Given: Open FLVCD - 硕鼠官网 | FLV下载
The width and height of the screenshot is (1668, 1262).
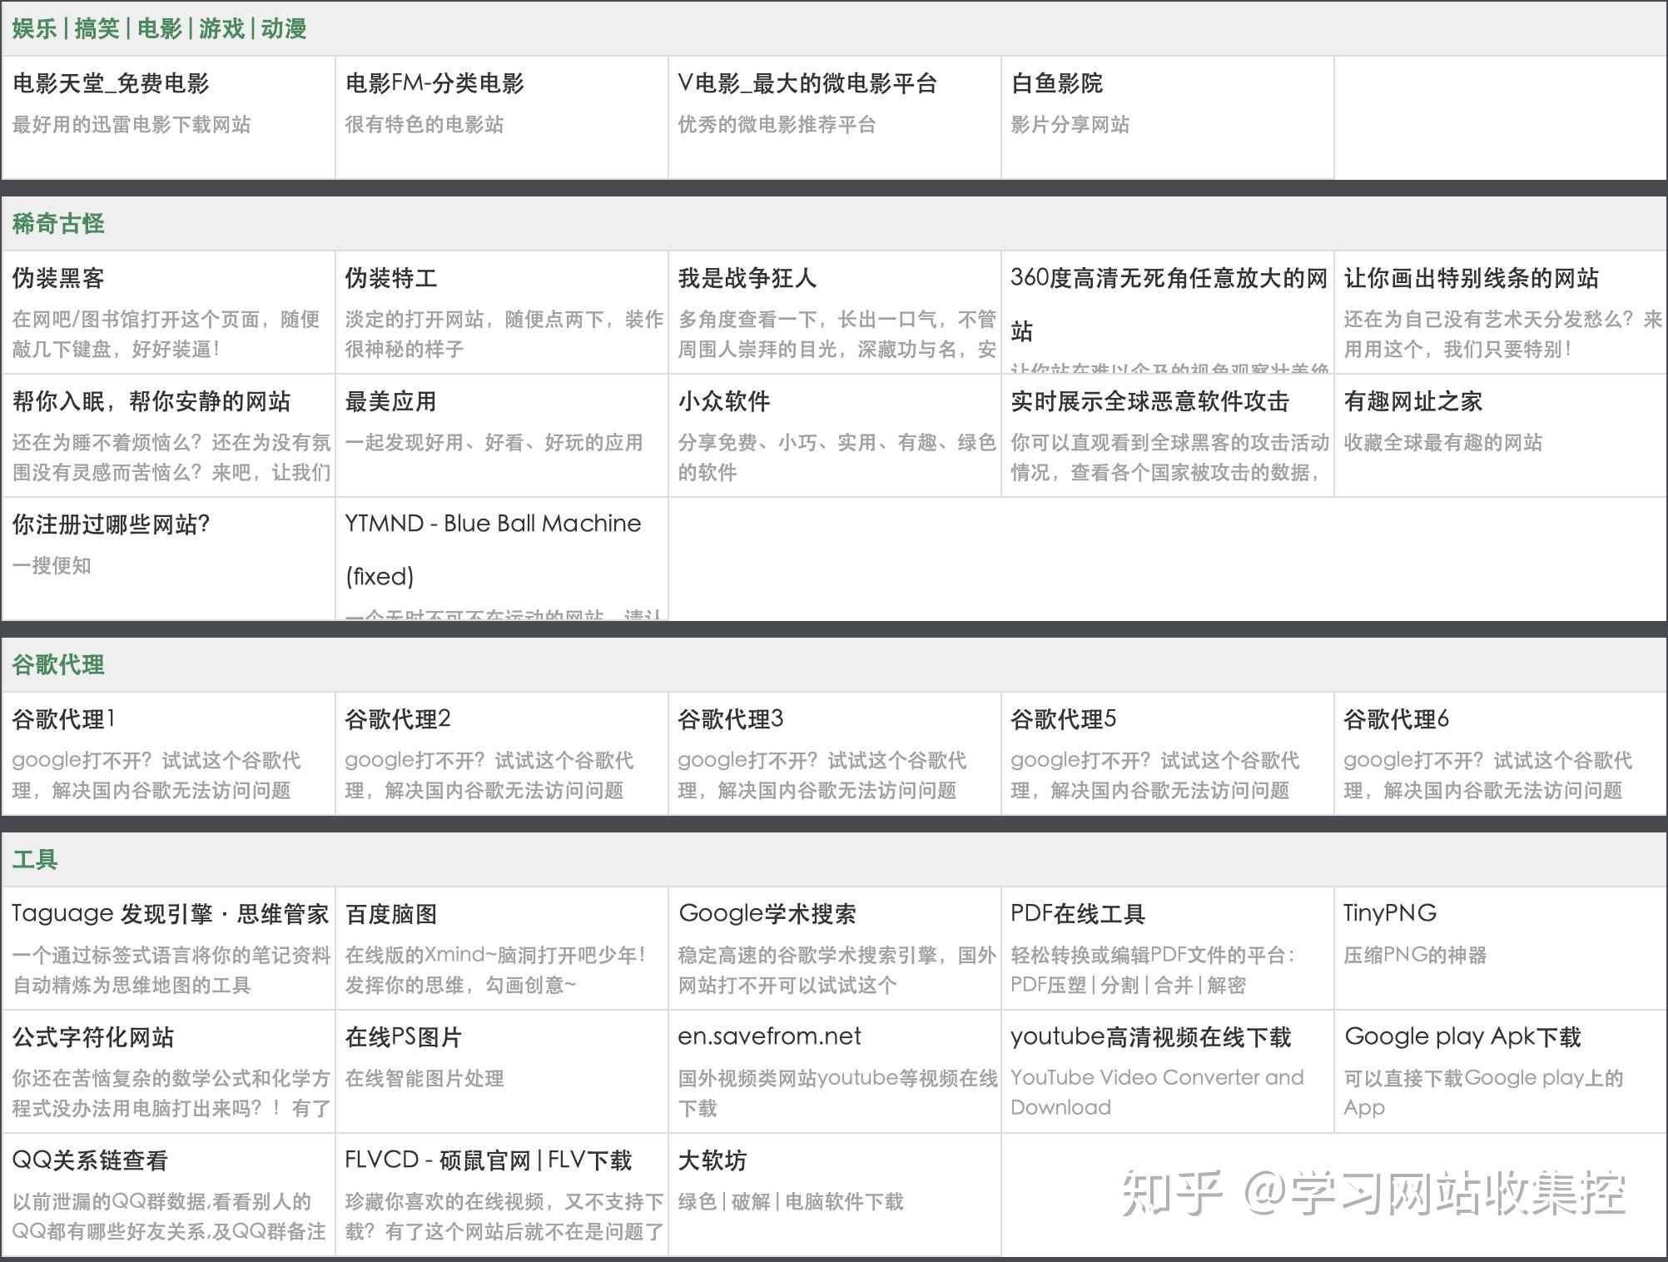Looking at the screenshot, I should (x=489, y=1160).
